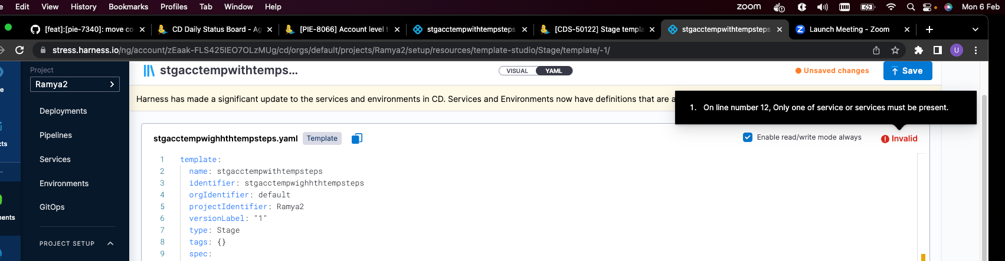Collapse the PROJECT SETUP section
This screenshot has width=1005, height=261.
coord(110,243)
